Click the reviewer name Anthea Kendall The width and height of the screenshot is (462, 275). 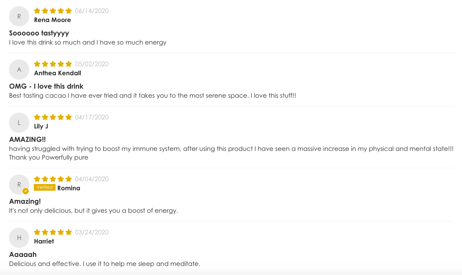58,73
